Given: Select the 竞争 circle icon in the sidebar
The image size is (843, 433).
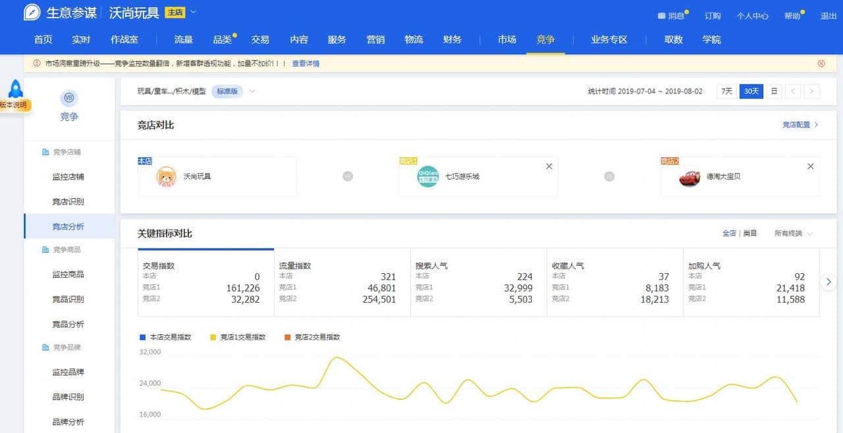Looking at the screenshot, I should (68, 99).
